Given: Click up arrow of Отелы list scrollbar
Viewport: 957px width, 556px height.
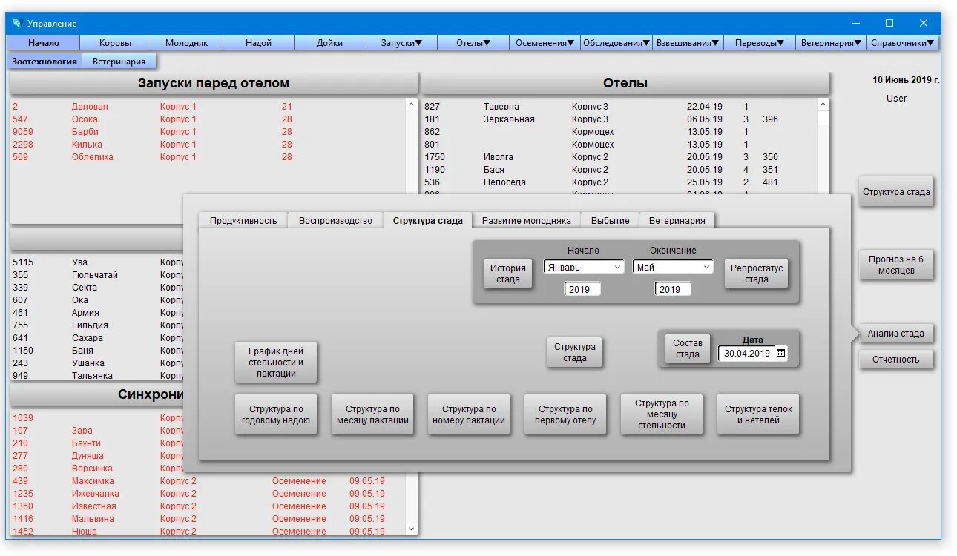Looking at the screenshot, I should [823, 105].
